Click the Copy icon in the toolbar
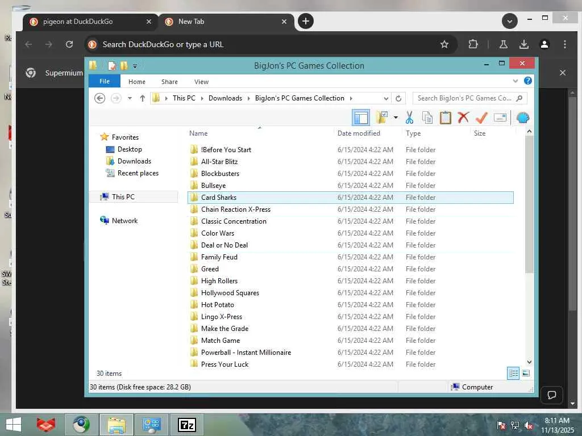 point(427,118)
